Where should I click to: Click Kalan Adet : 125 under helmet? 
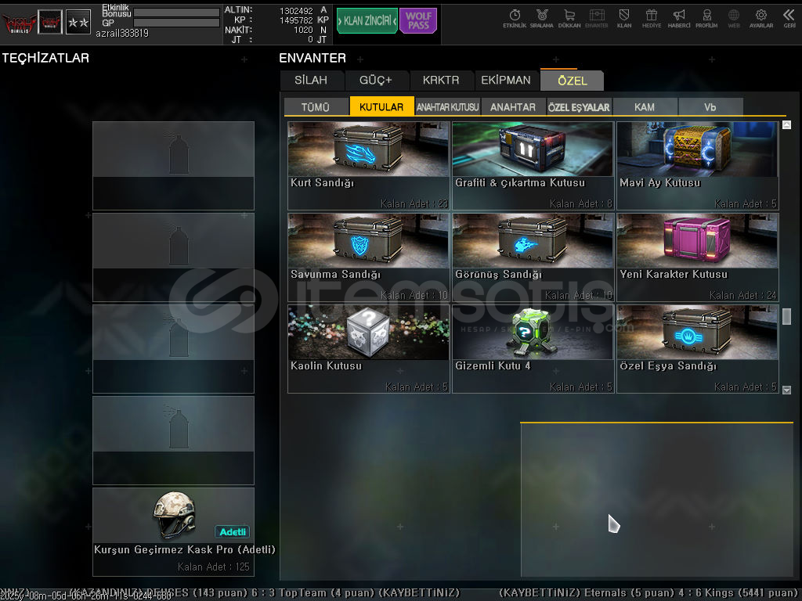(213, 567)
